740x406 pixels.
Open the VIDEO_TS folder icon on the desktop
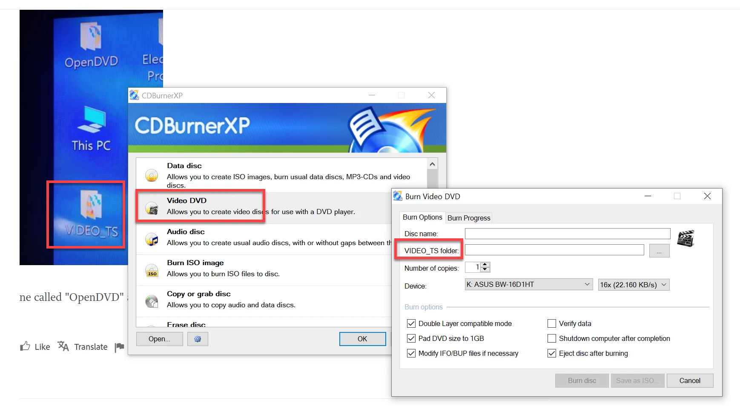(91, 214)
